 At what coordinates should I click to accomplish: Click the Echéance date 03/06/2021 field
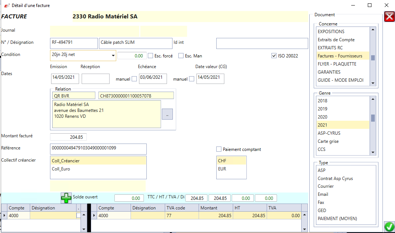[x=153, y=79]
